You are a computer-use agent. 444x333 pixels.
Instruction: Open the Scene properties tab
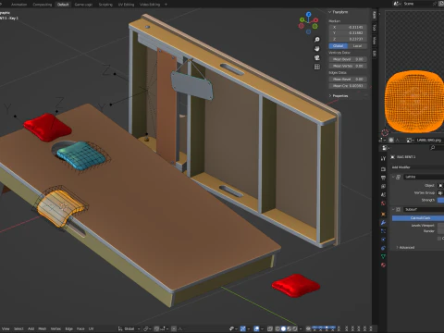(383, 194)
